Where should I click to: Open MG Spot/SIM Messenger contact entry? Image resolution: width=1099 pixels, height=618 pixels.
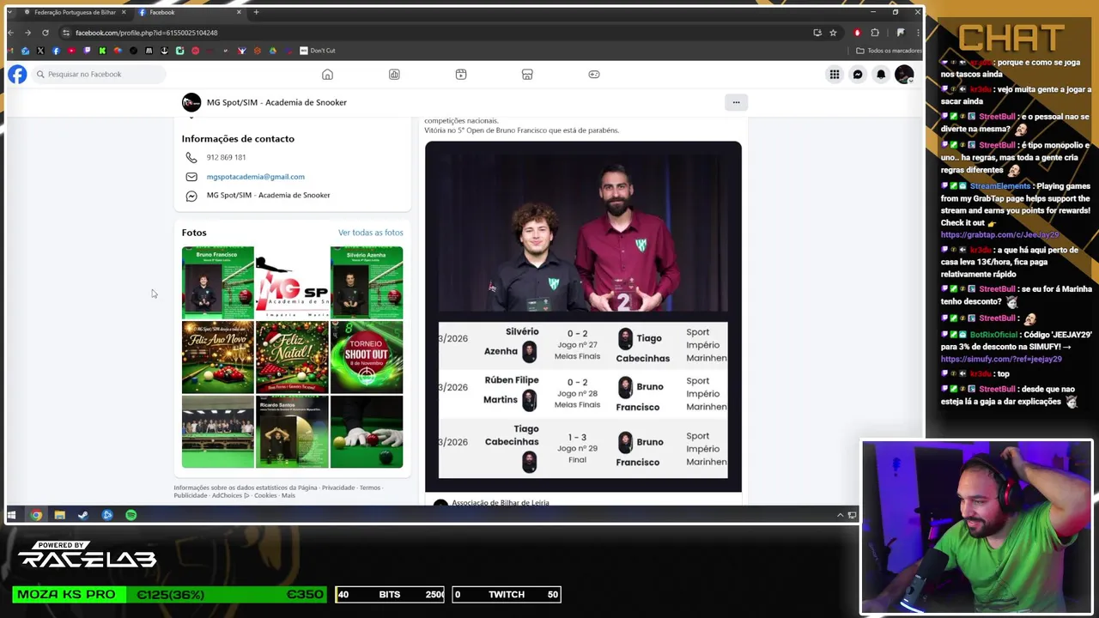pos(268,196)
